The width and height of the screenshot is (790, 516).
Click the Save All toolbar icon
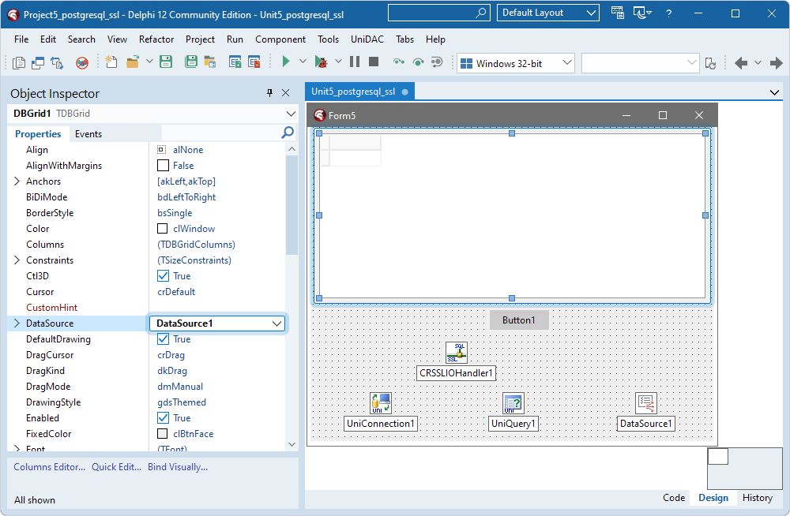(x=191, y=62)
